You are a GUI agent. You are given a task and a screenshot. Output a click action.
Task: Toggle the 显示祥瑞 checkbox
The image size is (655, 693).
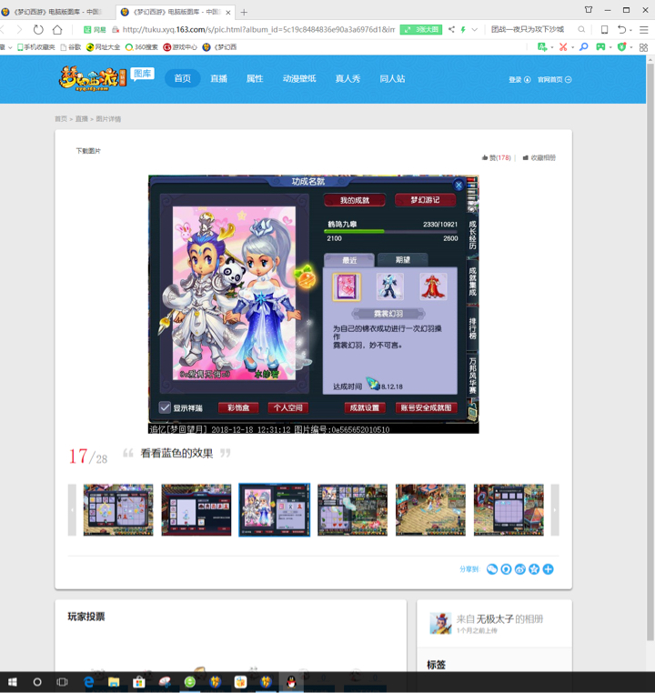pos(165,407)
